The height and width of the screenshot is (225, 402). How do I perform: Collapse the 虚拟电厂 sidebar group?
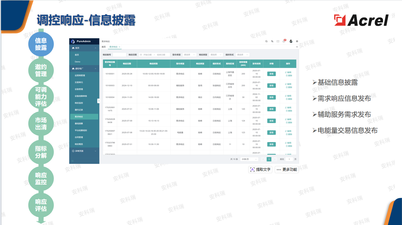pyautogui.click(x=84, y=69)
